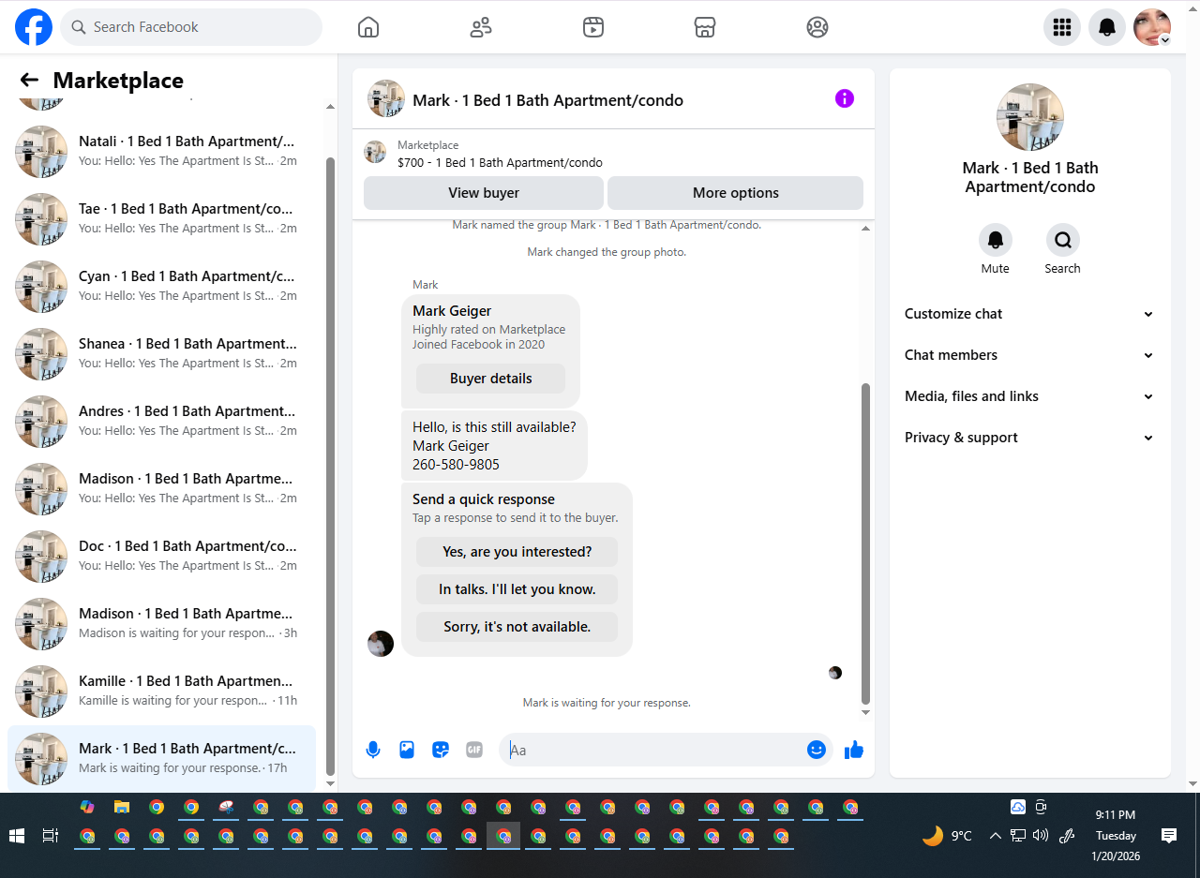Viewport: 1200px width, 878px height.
Task: Click the conversation list scrollbar
Action: tap(330, 465)
